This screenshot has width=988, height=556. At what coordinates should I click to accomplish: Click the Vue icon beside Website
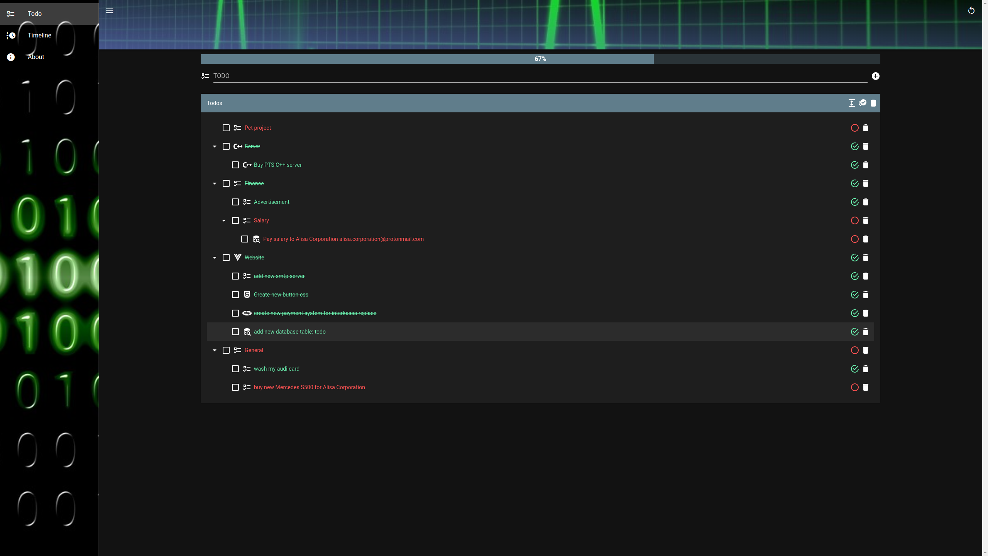[238, 258]
